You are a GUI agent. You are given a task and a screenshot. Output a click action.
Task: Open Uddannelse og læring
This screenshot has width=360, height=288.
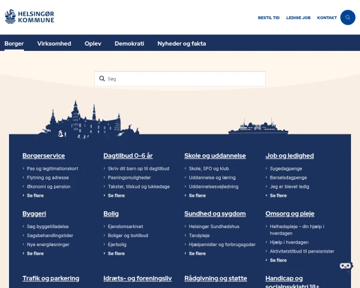click(x=212, y=178)
